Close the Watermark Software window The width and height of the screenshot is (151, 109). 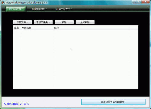pos(146,2)
